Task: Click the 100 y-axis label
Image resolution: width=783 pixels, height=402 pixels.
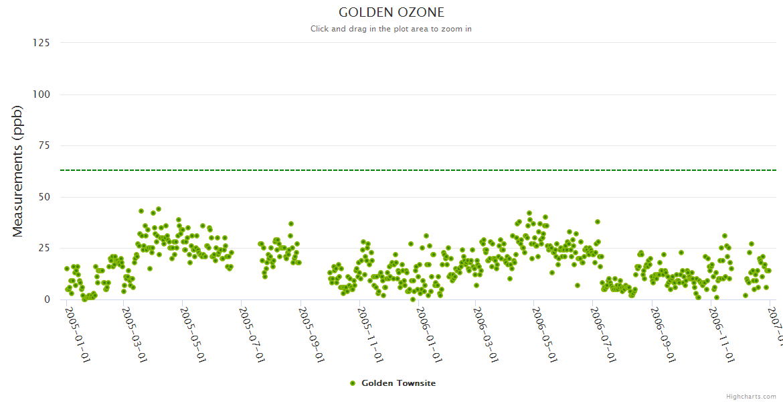Action: tap(41, 94)
